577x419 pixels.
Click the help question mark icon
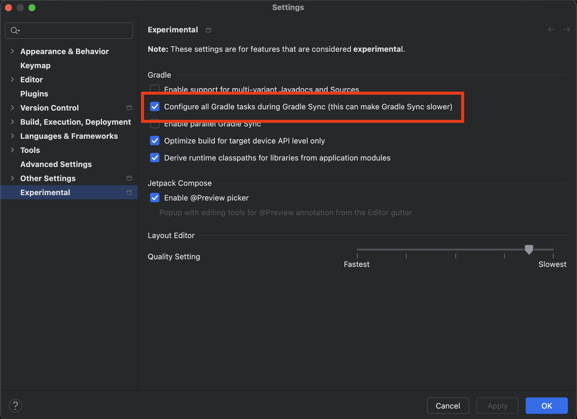coord(15,406)
